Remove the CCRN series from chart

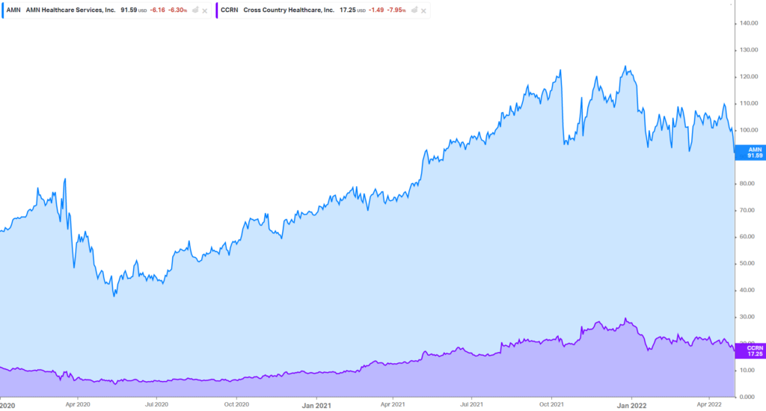pos(423,10)
